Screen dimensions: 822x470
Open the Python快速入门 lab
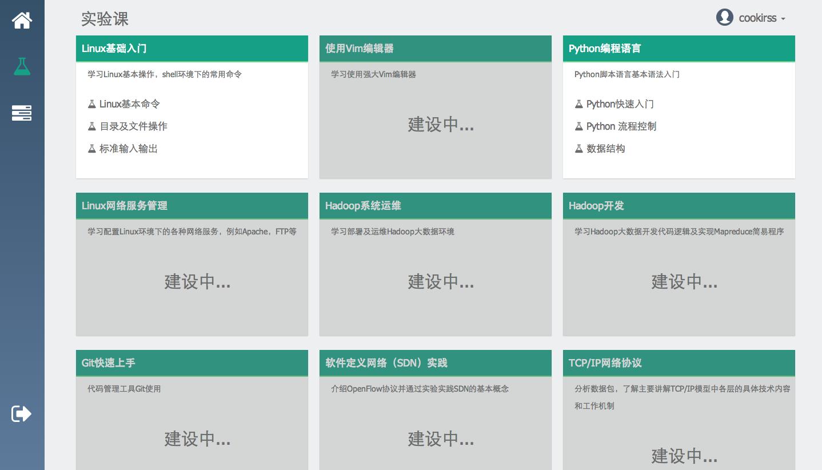coord(620,104)
